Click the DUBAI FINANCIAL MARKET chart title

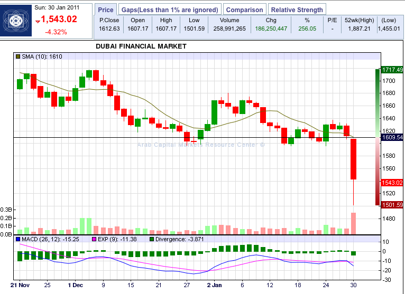pyautogui.click(x=141, y=46)
